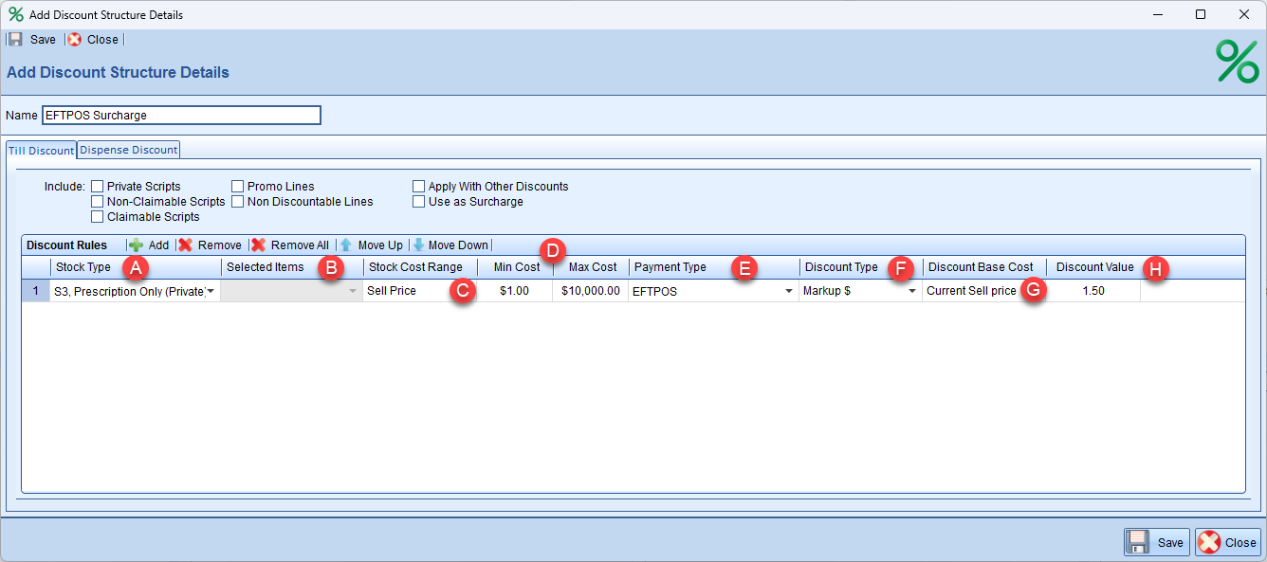The width and height of the screenshot is (1267, 562).
Task: Click the green plus Add rule icon
Action: pyautogui.click(x=137, y=245)
